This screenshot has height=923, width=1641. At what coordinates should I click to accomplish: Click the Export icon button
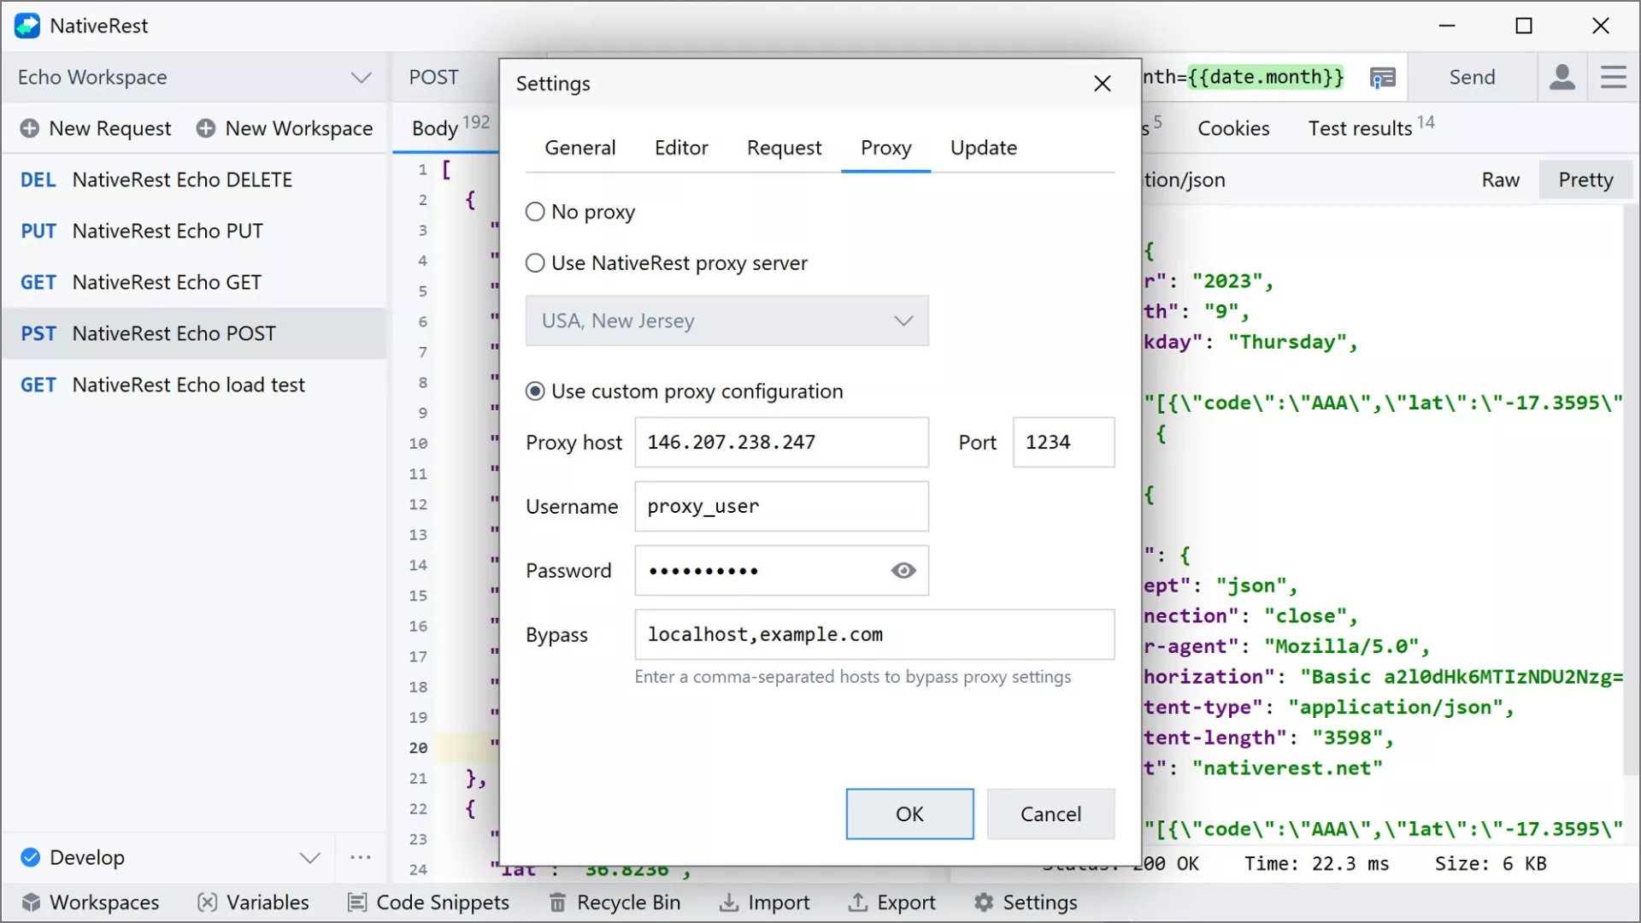[x=857, y=902]
